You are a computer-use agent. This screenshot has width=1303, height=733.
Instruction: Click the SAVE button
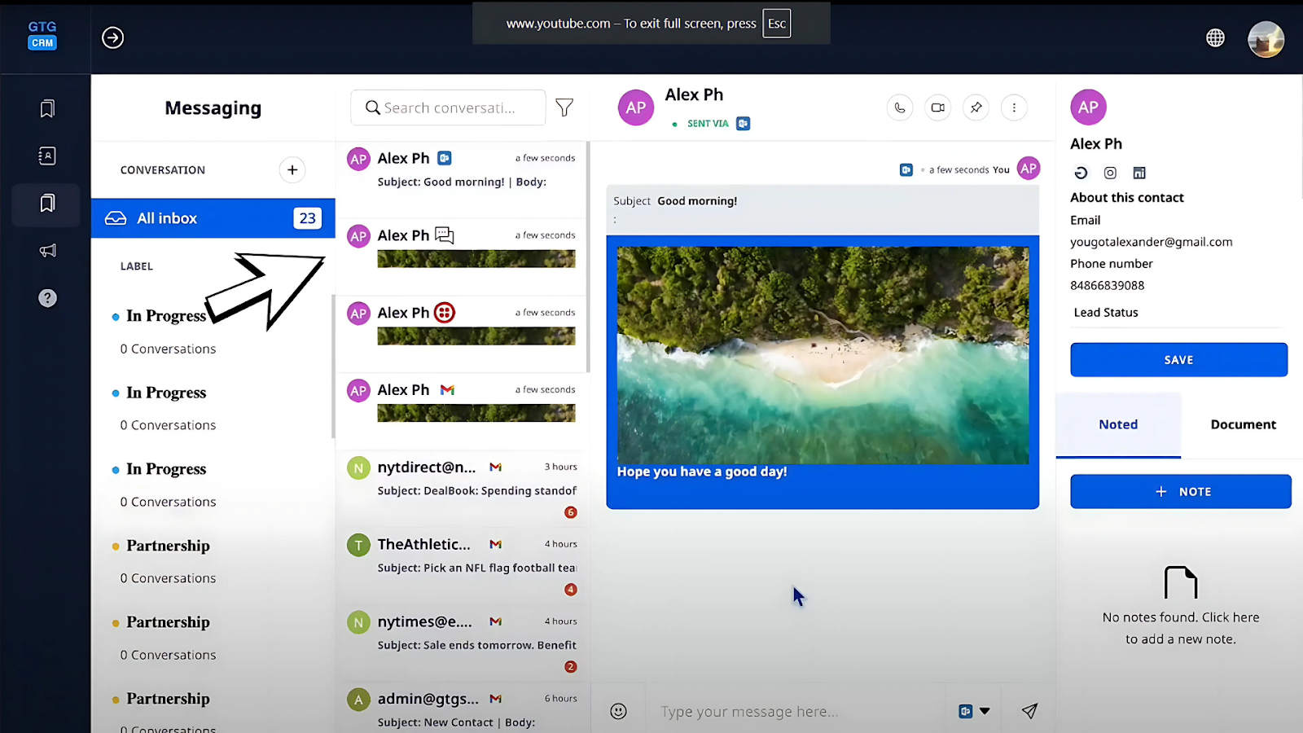coord(1178,360)
